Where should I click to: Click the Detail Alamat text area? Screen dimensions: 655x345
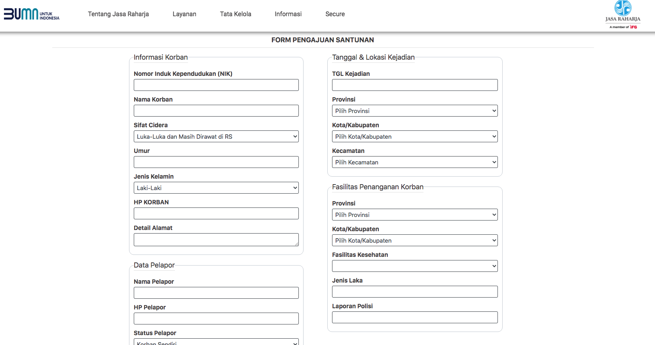coord(216,239)
